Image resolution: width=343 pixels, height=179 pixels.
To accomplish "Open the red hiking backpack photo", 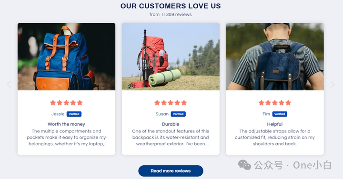I will click(171, 57).
